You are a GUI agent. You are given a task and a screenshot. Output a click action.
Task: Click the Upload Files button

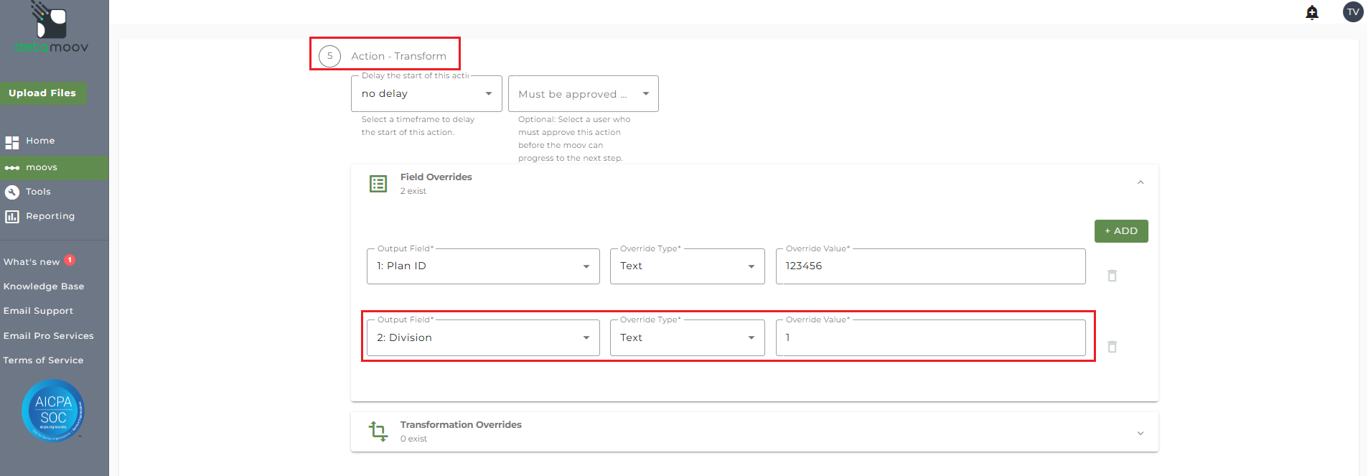42,93
